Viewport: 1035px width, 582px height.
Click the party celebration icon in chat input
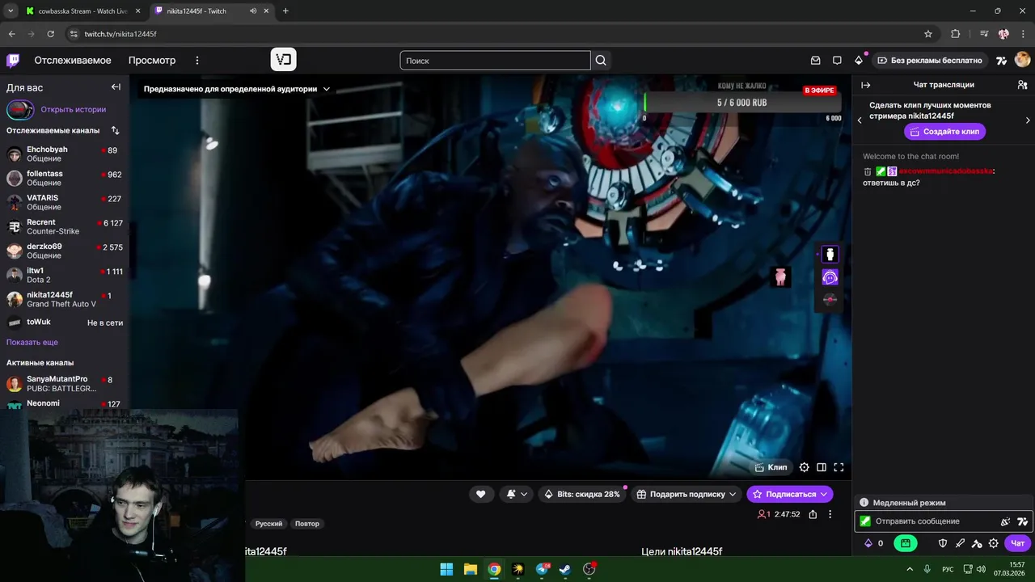[x=1005, y=521]
